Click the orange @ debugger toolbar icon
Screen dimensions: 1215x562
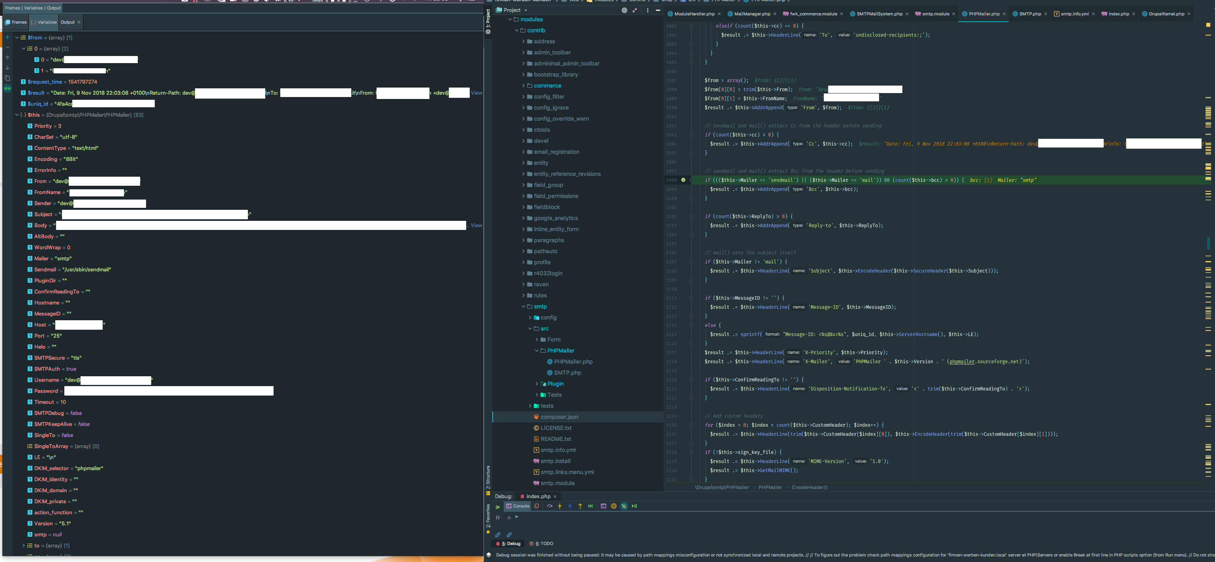click(614, 506)
